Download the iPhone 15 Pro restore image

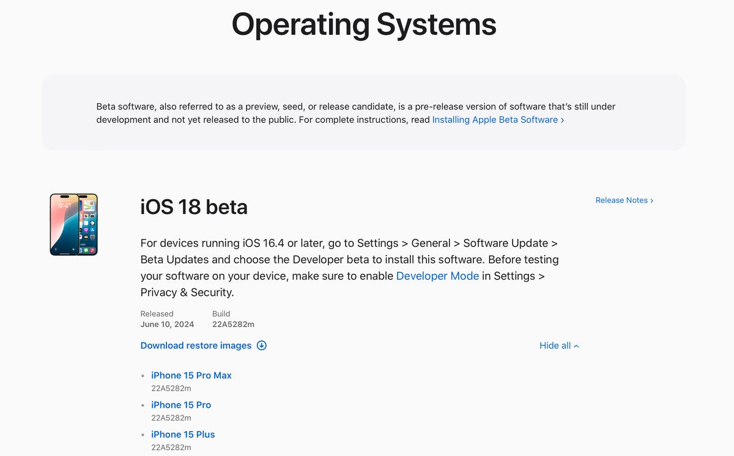[x=181, y=405]
